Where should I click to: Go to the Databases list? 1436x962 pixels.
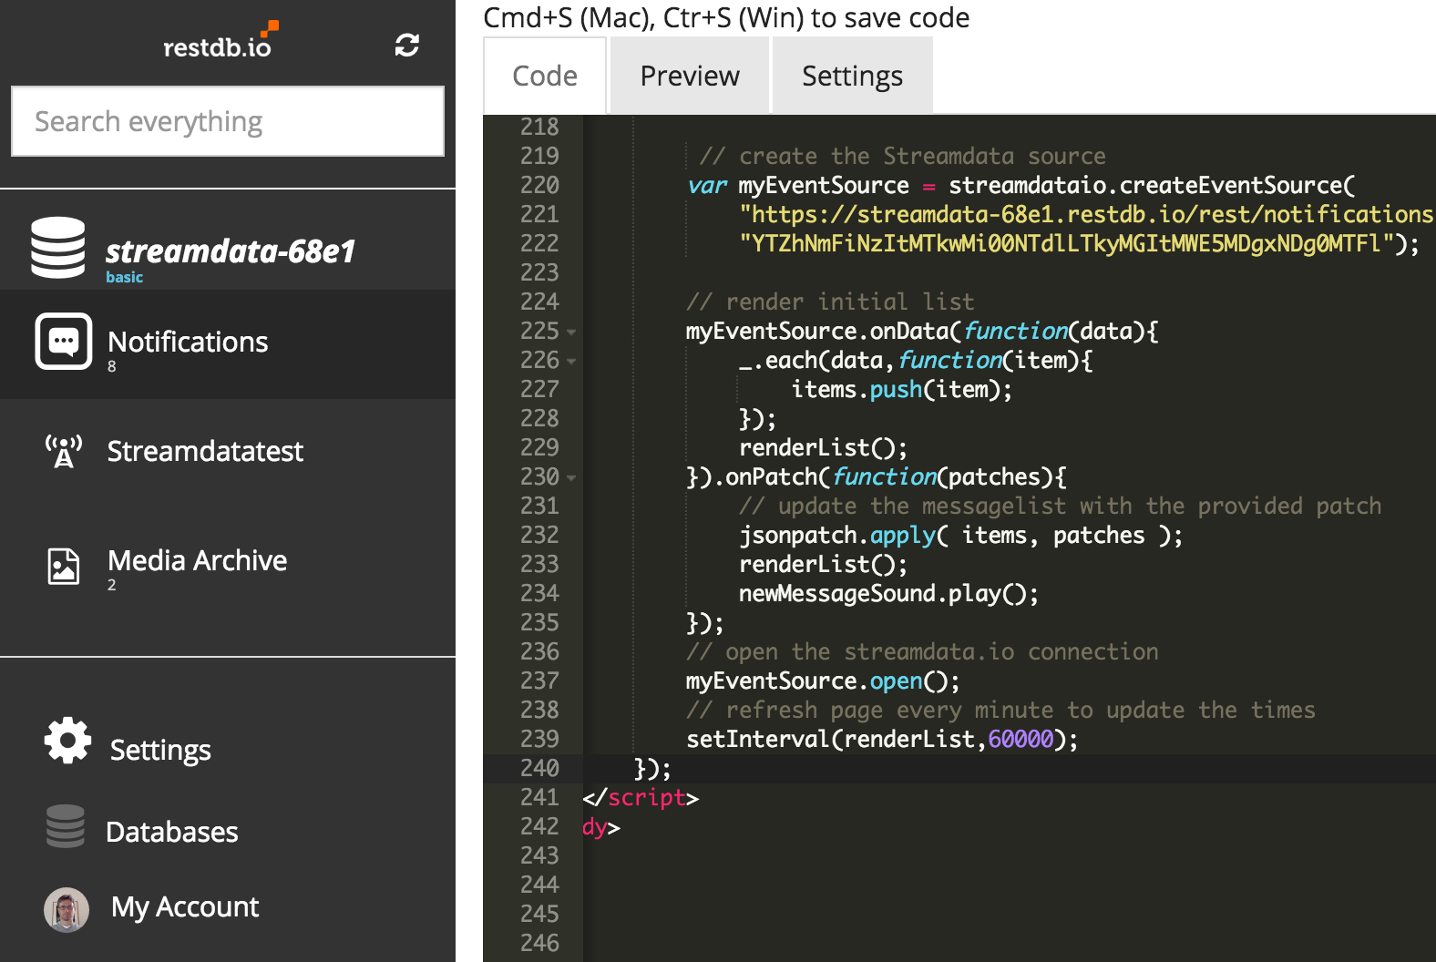coord(172,832)
